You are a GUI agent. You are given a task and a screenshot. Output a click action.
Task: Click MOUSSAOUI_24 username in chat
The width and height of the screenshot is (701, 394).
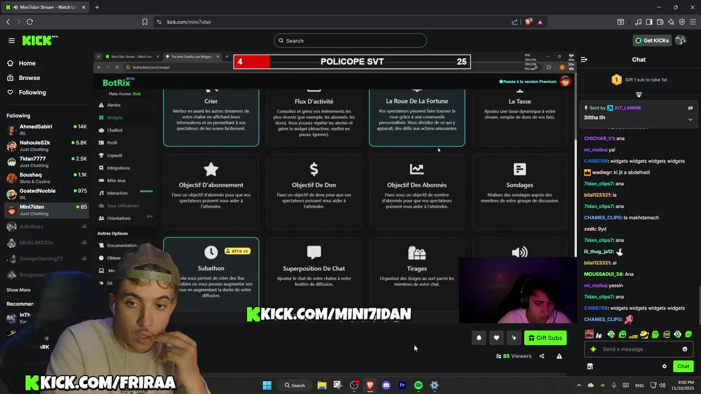click(x=603, y=274)
